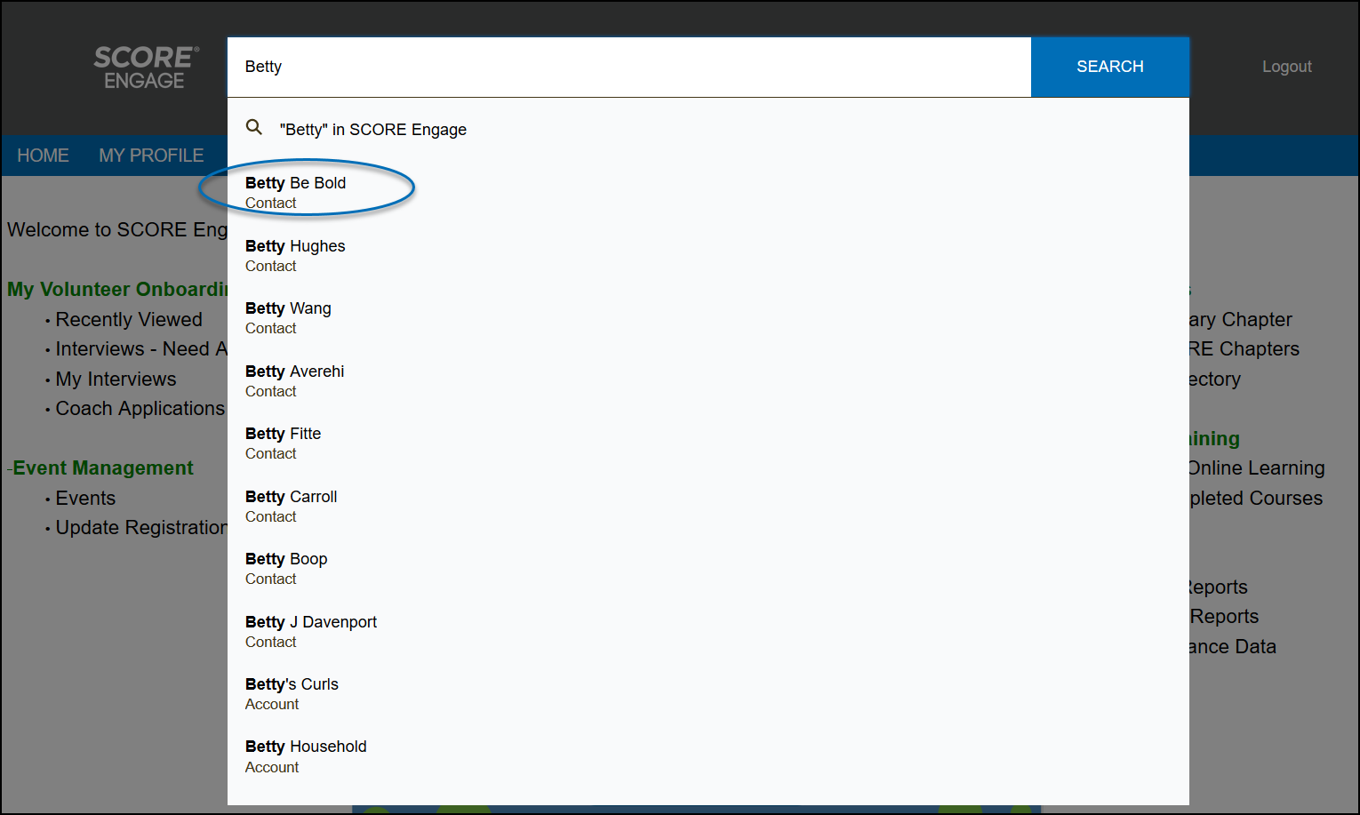Image resolution: width=1360 pixels, height=815 pixels.
Task: Open Update Registration link
Action: point(141,527)
